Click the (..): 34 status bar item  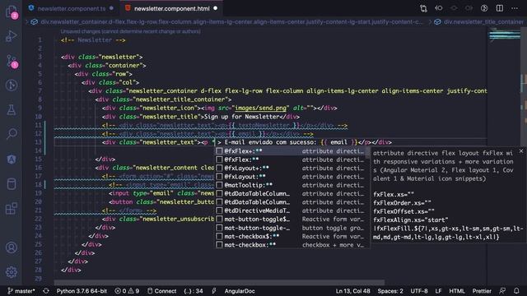[194, 291]
